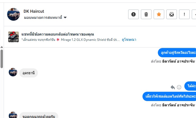Open emoji reaction smiley icon

179,87
